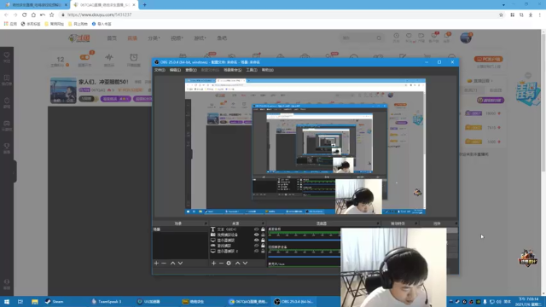Viewport: 546px width, 307px height.
Task: Move scene up with the first up-arrow in OBS
Action: (172, 264)
